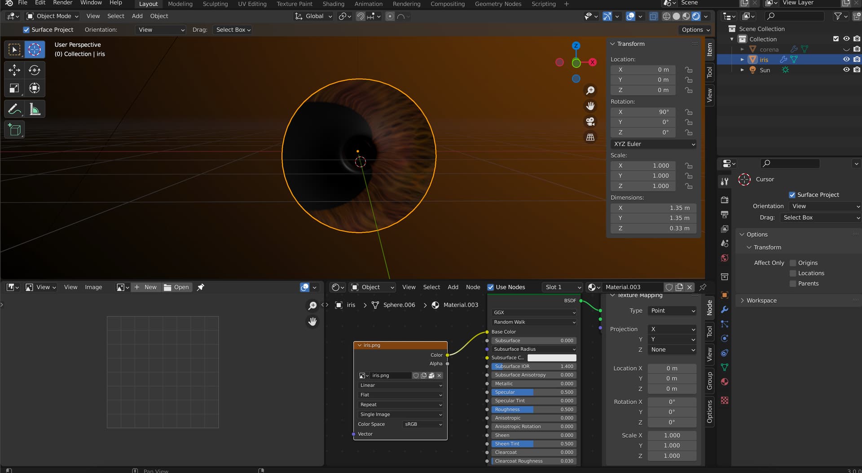Open XYZ Euler rotation mode dropdown
Viewport: 862px width, 473px height.
click(654, 144)
